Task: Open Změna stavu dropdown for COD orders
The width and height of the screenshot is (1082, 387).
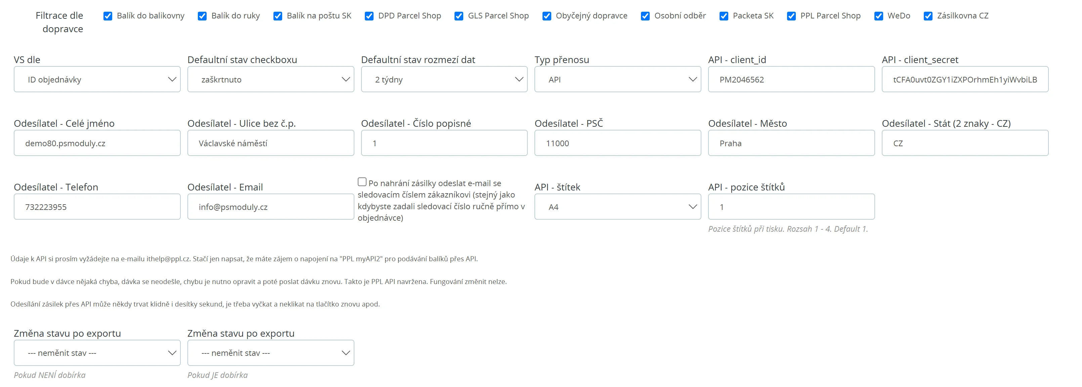Action: 270,353
